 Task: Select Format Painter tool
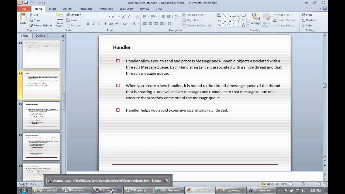[x=41, y=25]
